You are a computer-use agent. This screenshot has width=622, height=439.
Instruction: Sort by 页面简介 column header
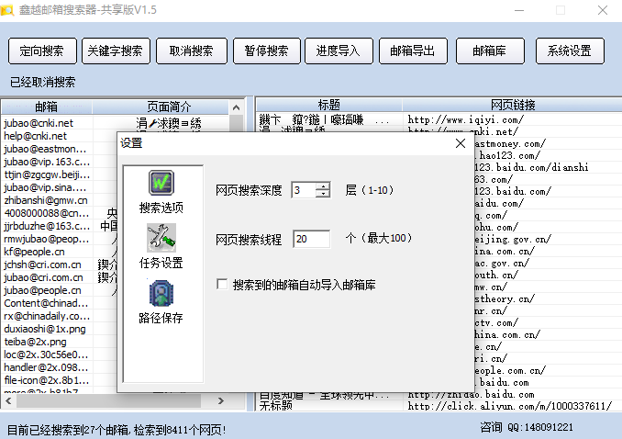pyautogui.click(x=161, y=107)
